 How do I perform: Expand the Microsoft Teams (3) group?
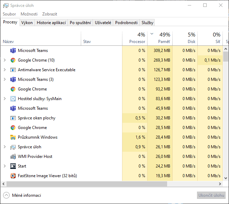[x=4, y=79]
